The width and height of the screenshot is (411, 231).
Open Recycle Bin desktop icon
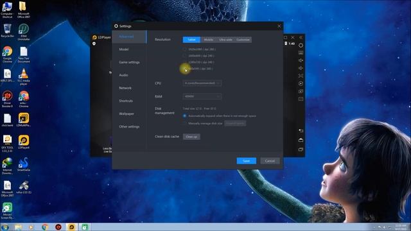click(x=7, y=30)
